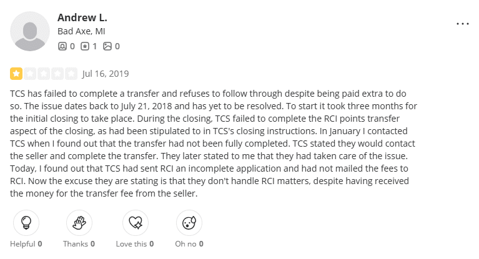479x259 pixels.
Task: Click the Love this 0 label
Action: [134, 244]
